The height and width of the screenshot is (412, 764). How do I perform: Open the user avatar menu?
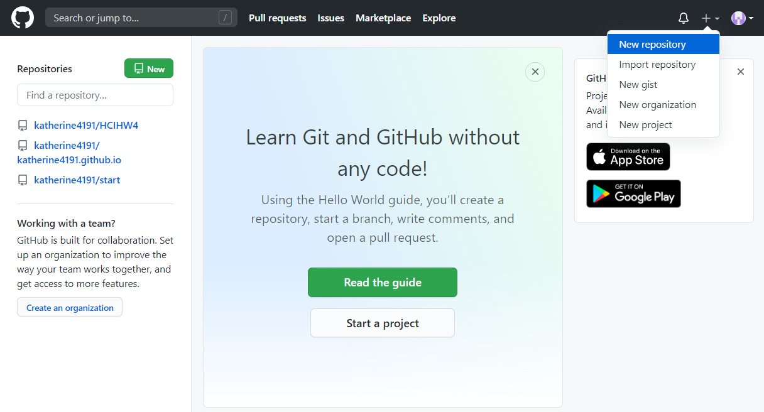(x=742, y=18)
